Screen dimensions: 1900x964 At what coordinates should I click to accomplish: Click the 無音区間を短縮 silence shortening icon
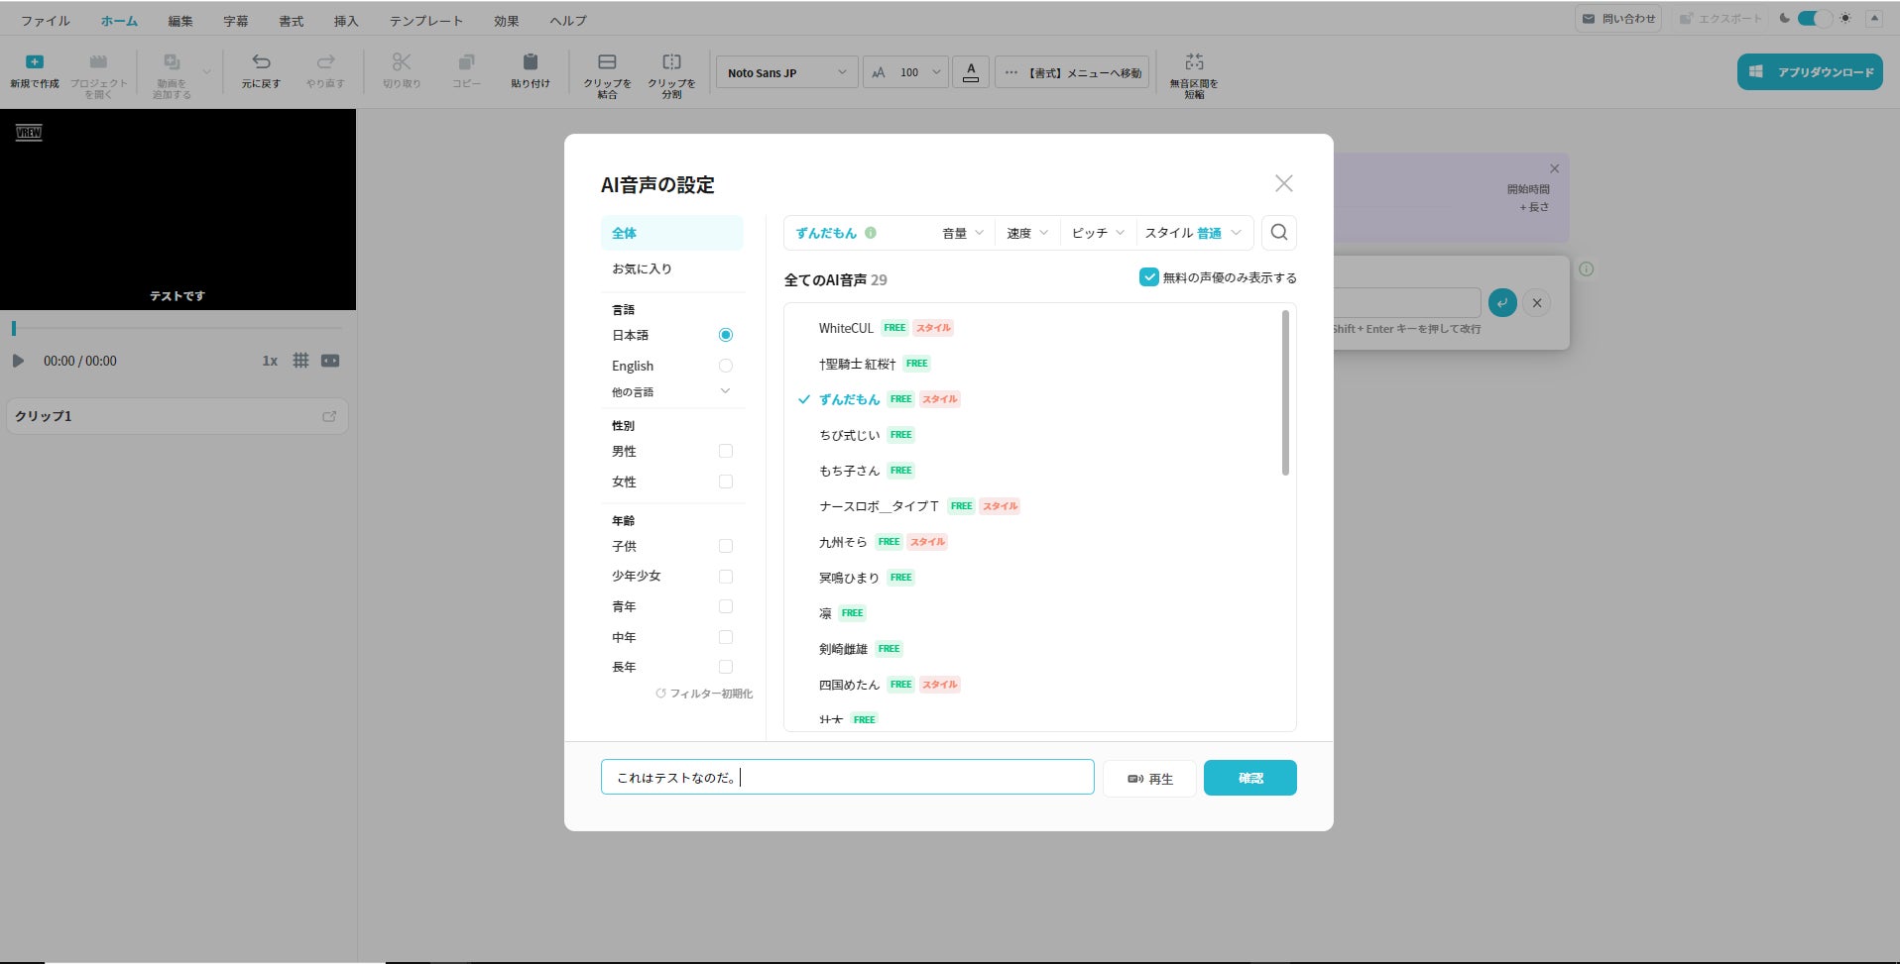[1194, 62]
